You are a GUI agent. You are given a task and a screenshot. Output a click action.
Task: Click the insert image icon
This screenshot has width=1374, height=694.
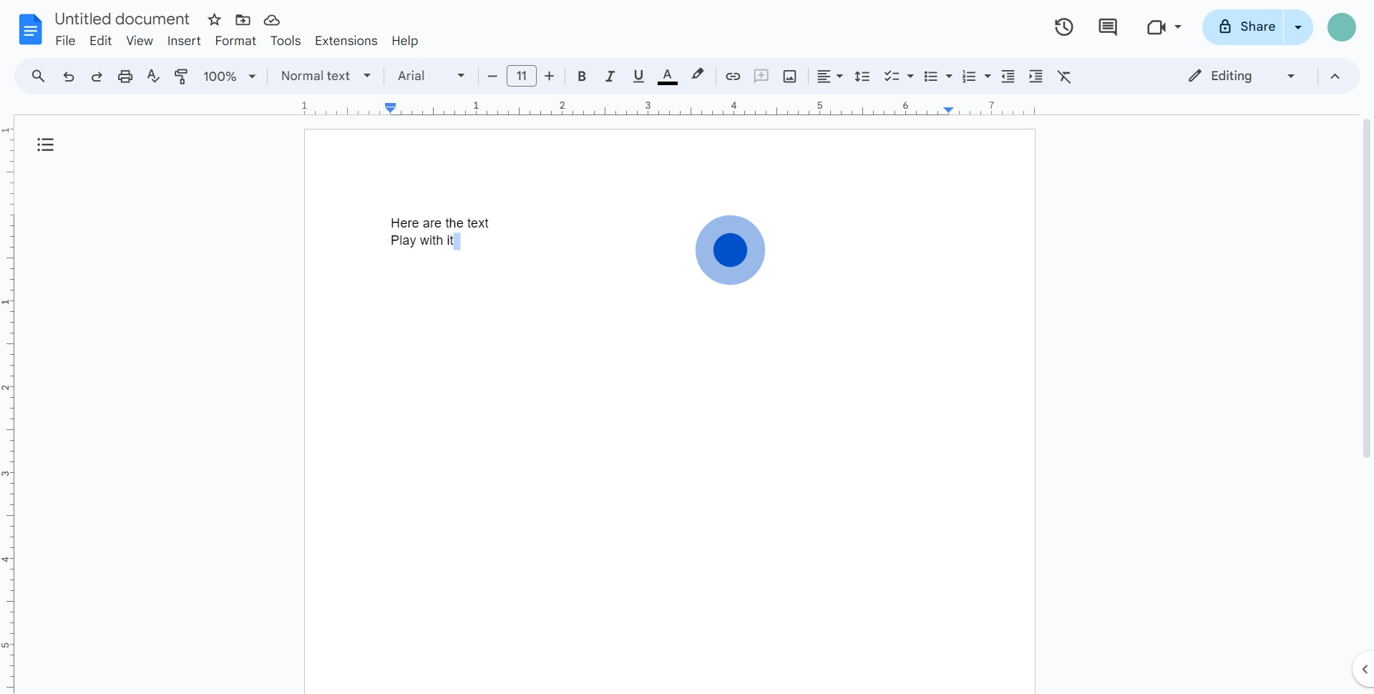[789, 77]
